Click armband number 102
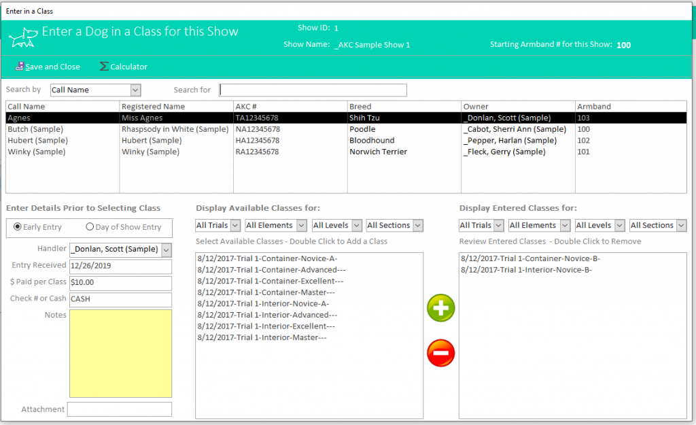Viewport: 696px width, 425px height. pos(584,140)
